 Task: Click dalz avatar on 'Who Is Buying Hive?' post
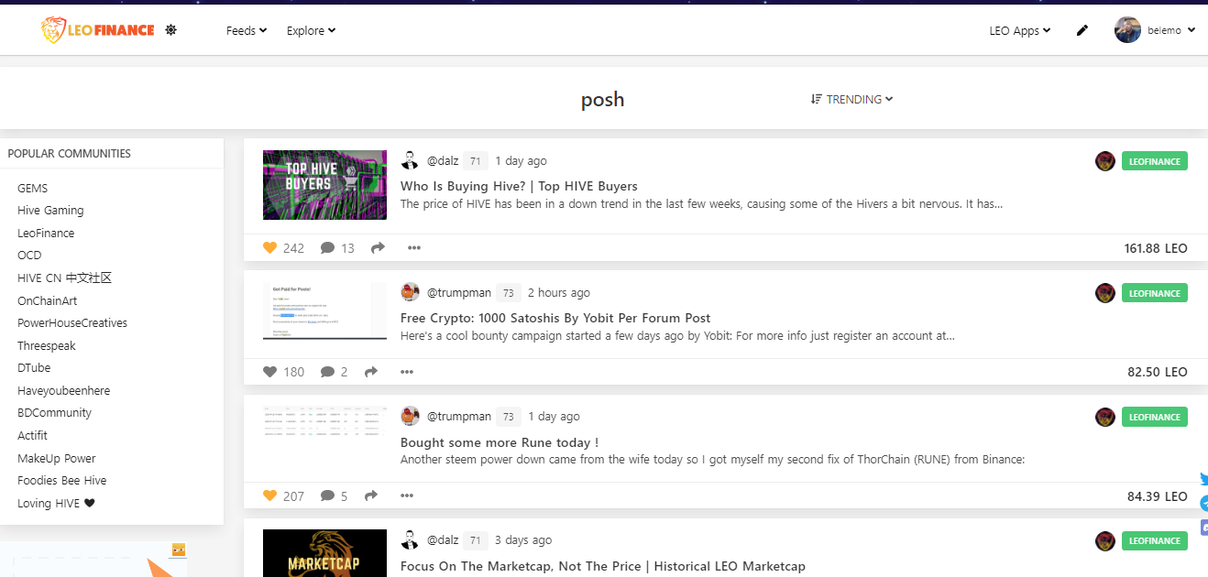[410, 160]
